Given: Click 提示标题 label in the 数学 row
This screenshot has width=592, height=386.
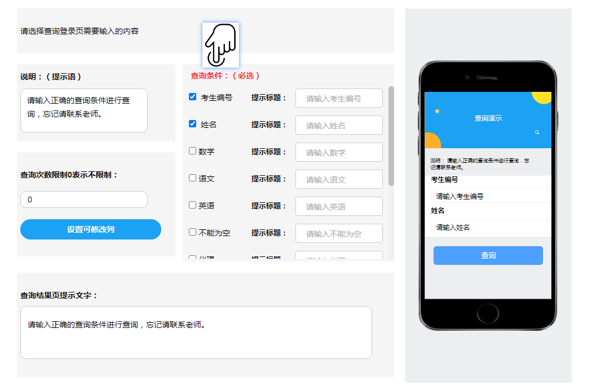Looking at the screenshot, I should point(268,152).
